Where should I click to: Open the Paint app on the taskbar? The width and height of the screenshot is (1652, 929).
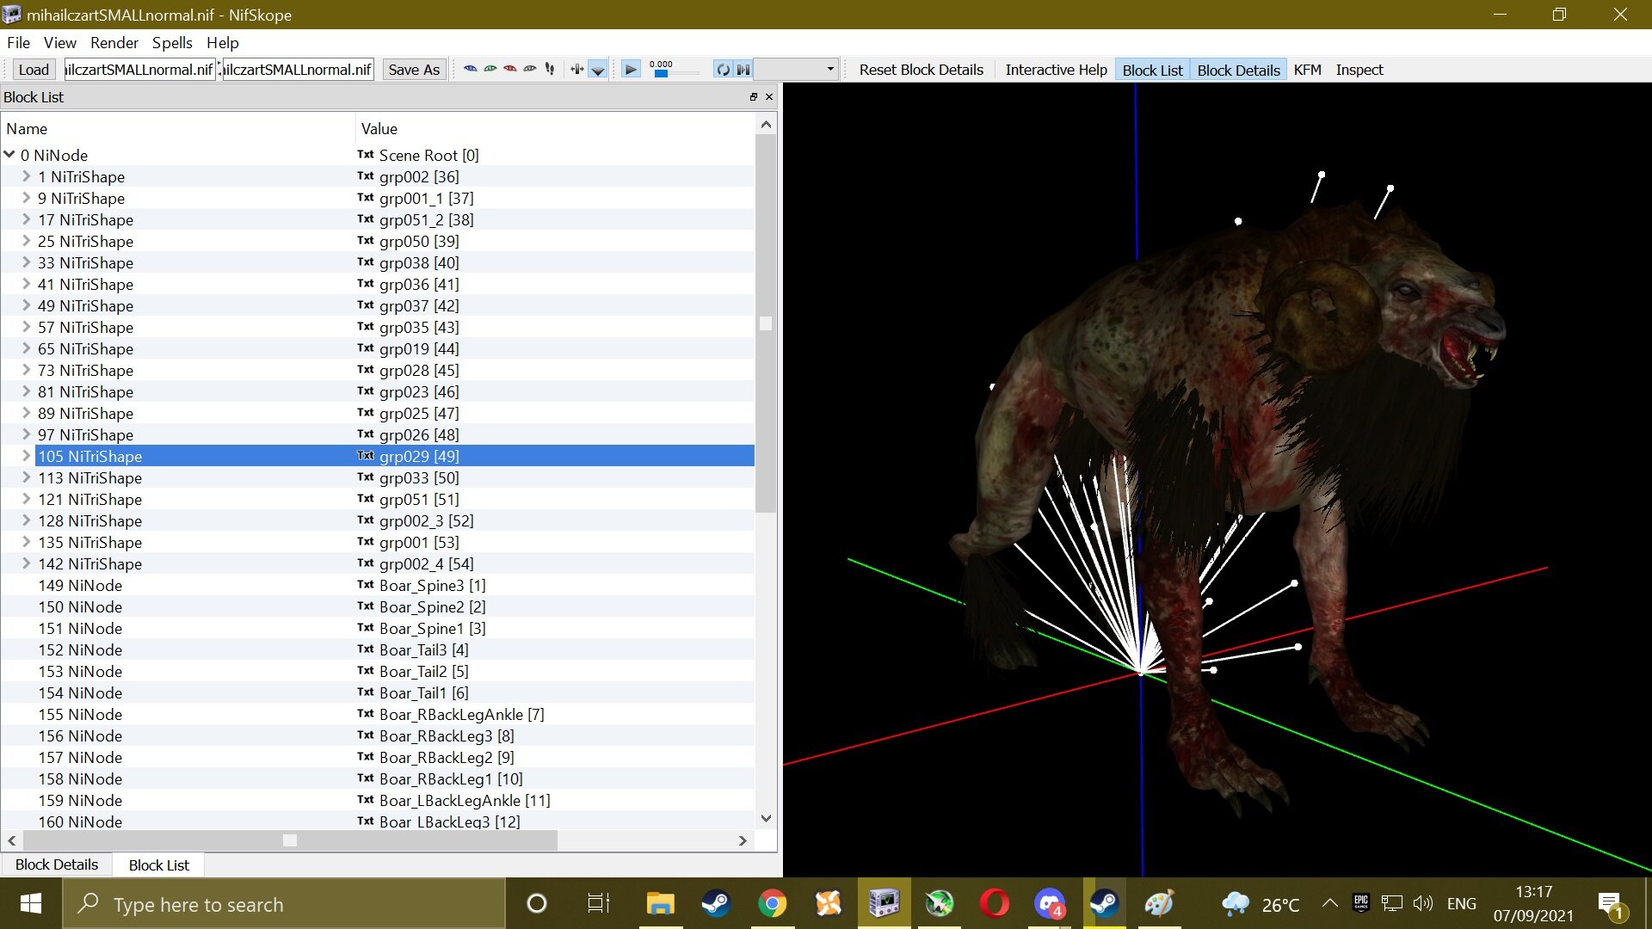click(1159, 903)
